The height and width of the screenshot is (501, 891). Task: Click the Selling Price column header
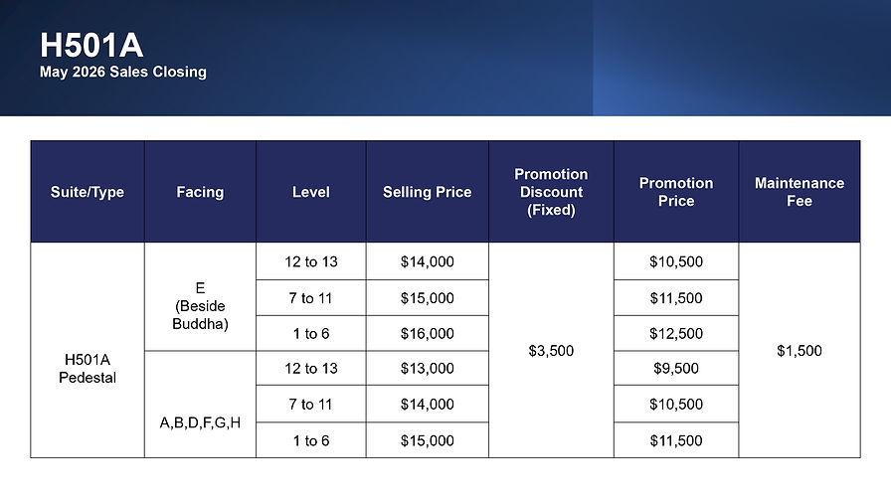click(428, 192)
